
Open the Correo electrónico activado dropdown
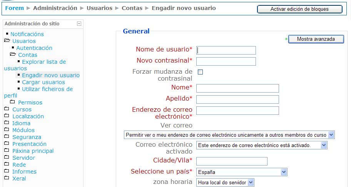point(262,145)
